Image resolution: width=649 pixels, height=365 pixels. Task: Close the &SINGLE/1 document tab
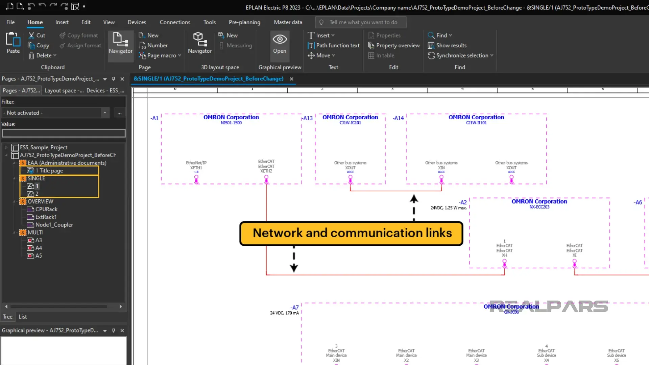(291, 79)
